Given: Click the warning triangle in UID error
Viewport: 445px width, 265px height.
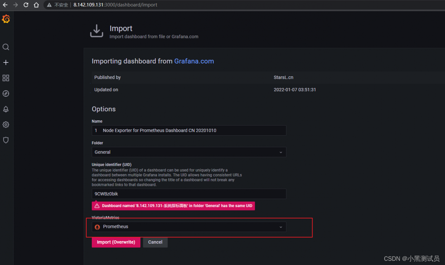Looking at the screenshot, I should click(x=97, y=206).
